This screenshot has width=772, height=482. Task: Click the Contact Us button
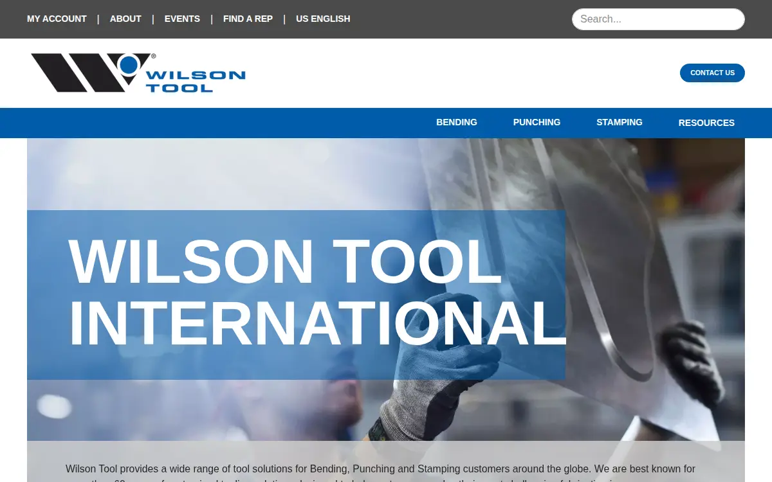pyautogui.click(x=712, y=73)
